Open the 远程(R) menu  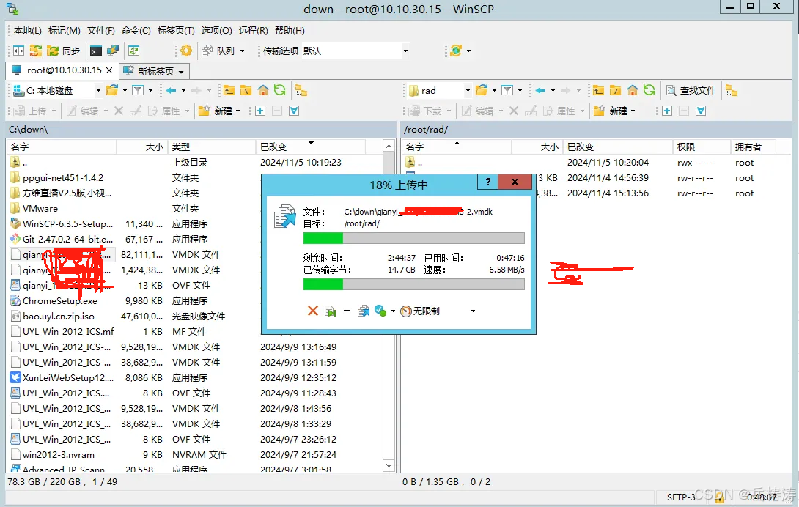[x=253, y=31]
